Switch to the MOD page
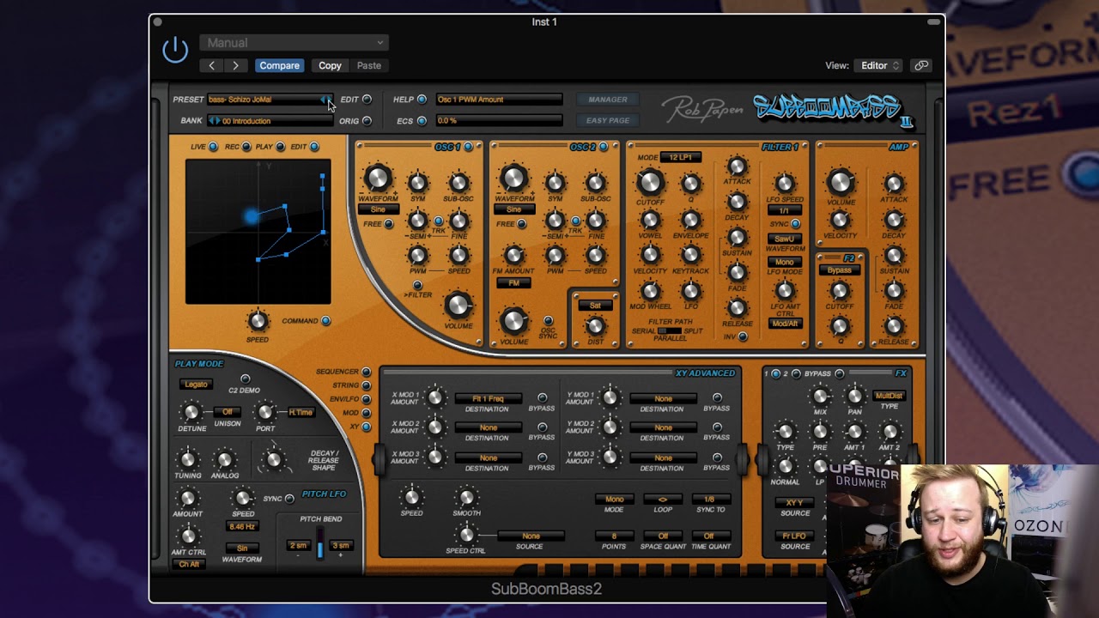 tap(367, 413)
